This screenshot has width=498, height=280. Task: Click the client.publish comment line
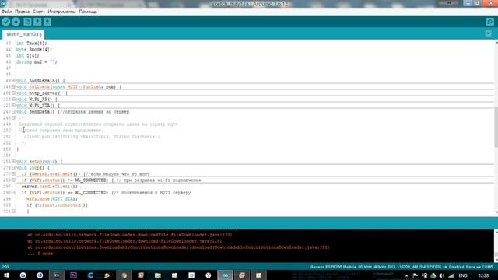[x=92, y=137]
